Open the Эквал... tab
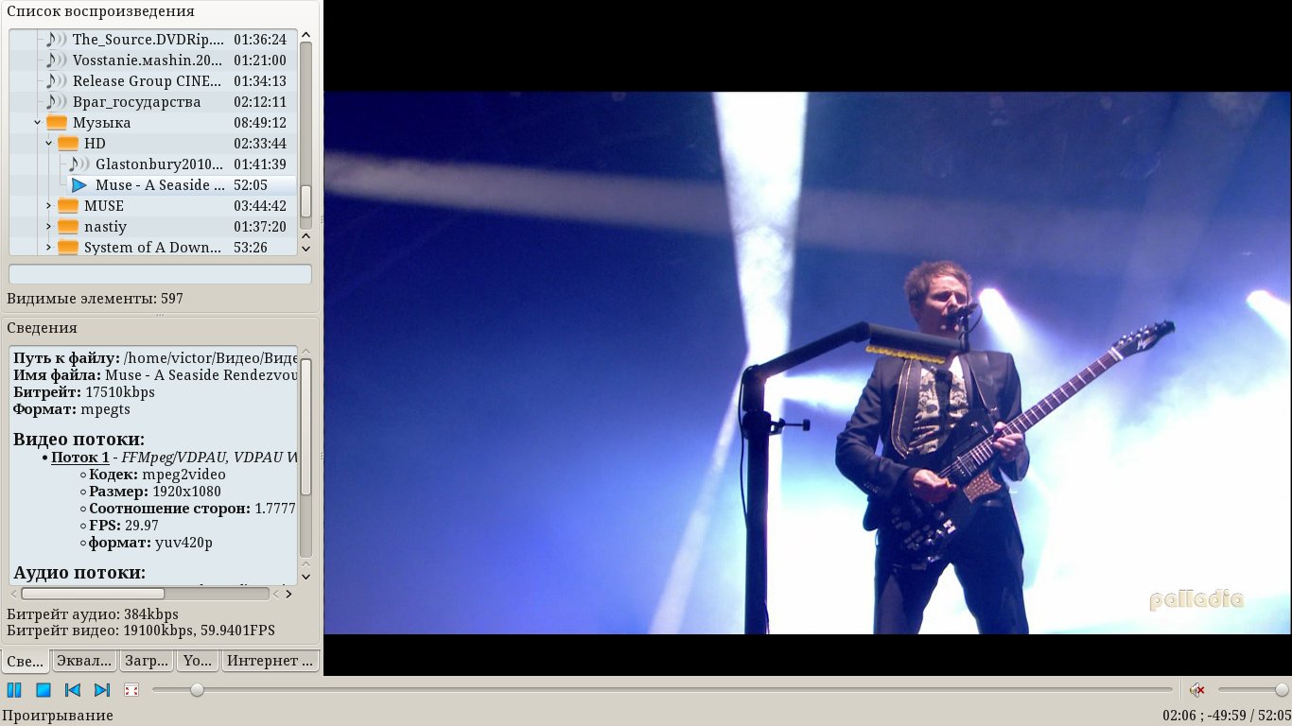The height and width of the screenshot is (726, 1292). 84,661
